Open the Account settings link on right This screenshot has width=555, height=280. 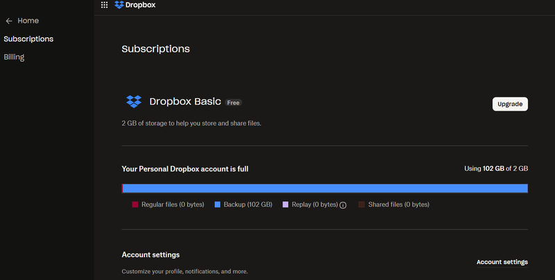point(502,262)
